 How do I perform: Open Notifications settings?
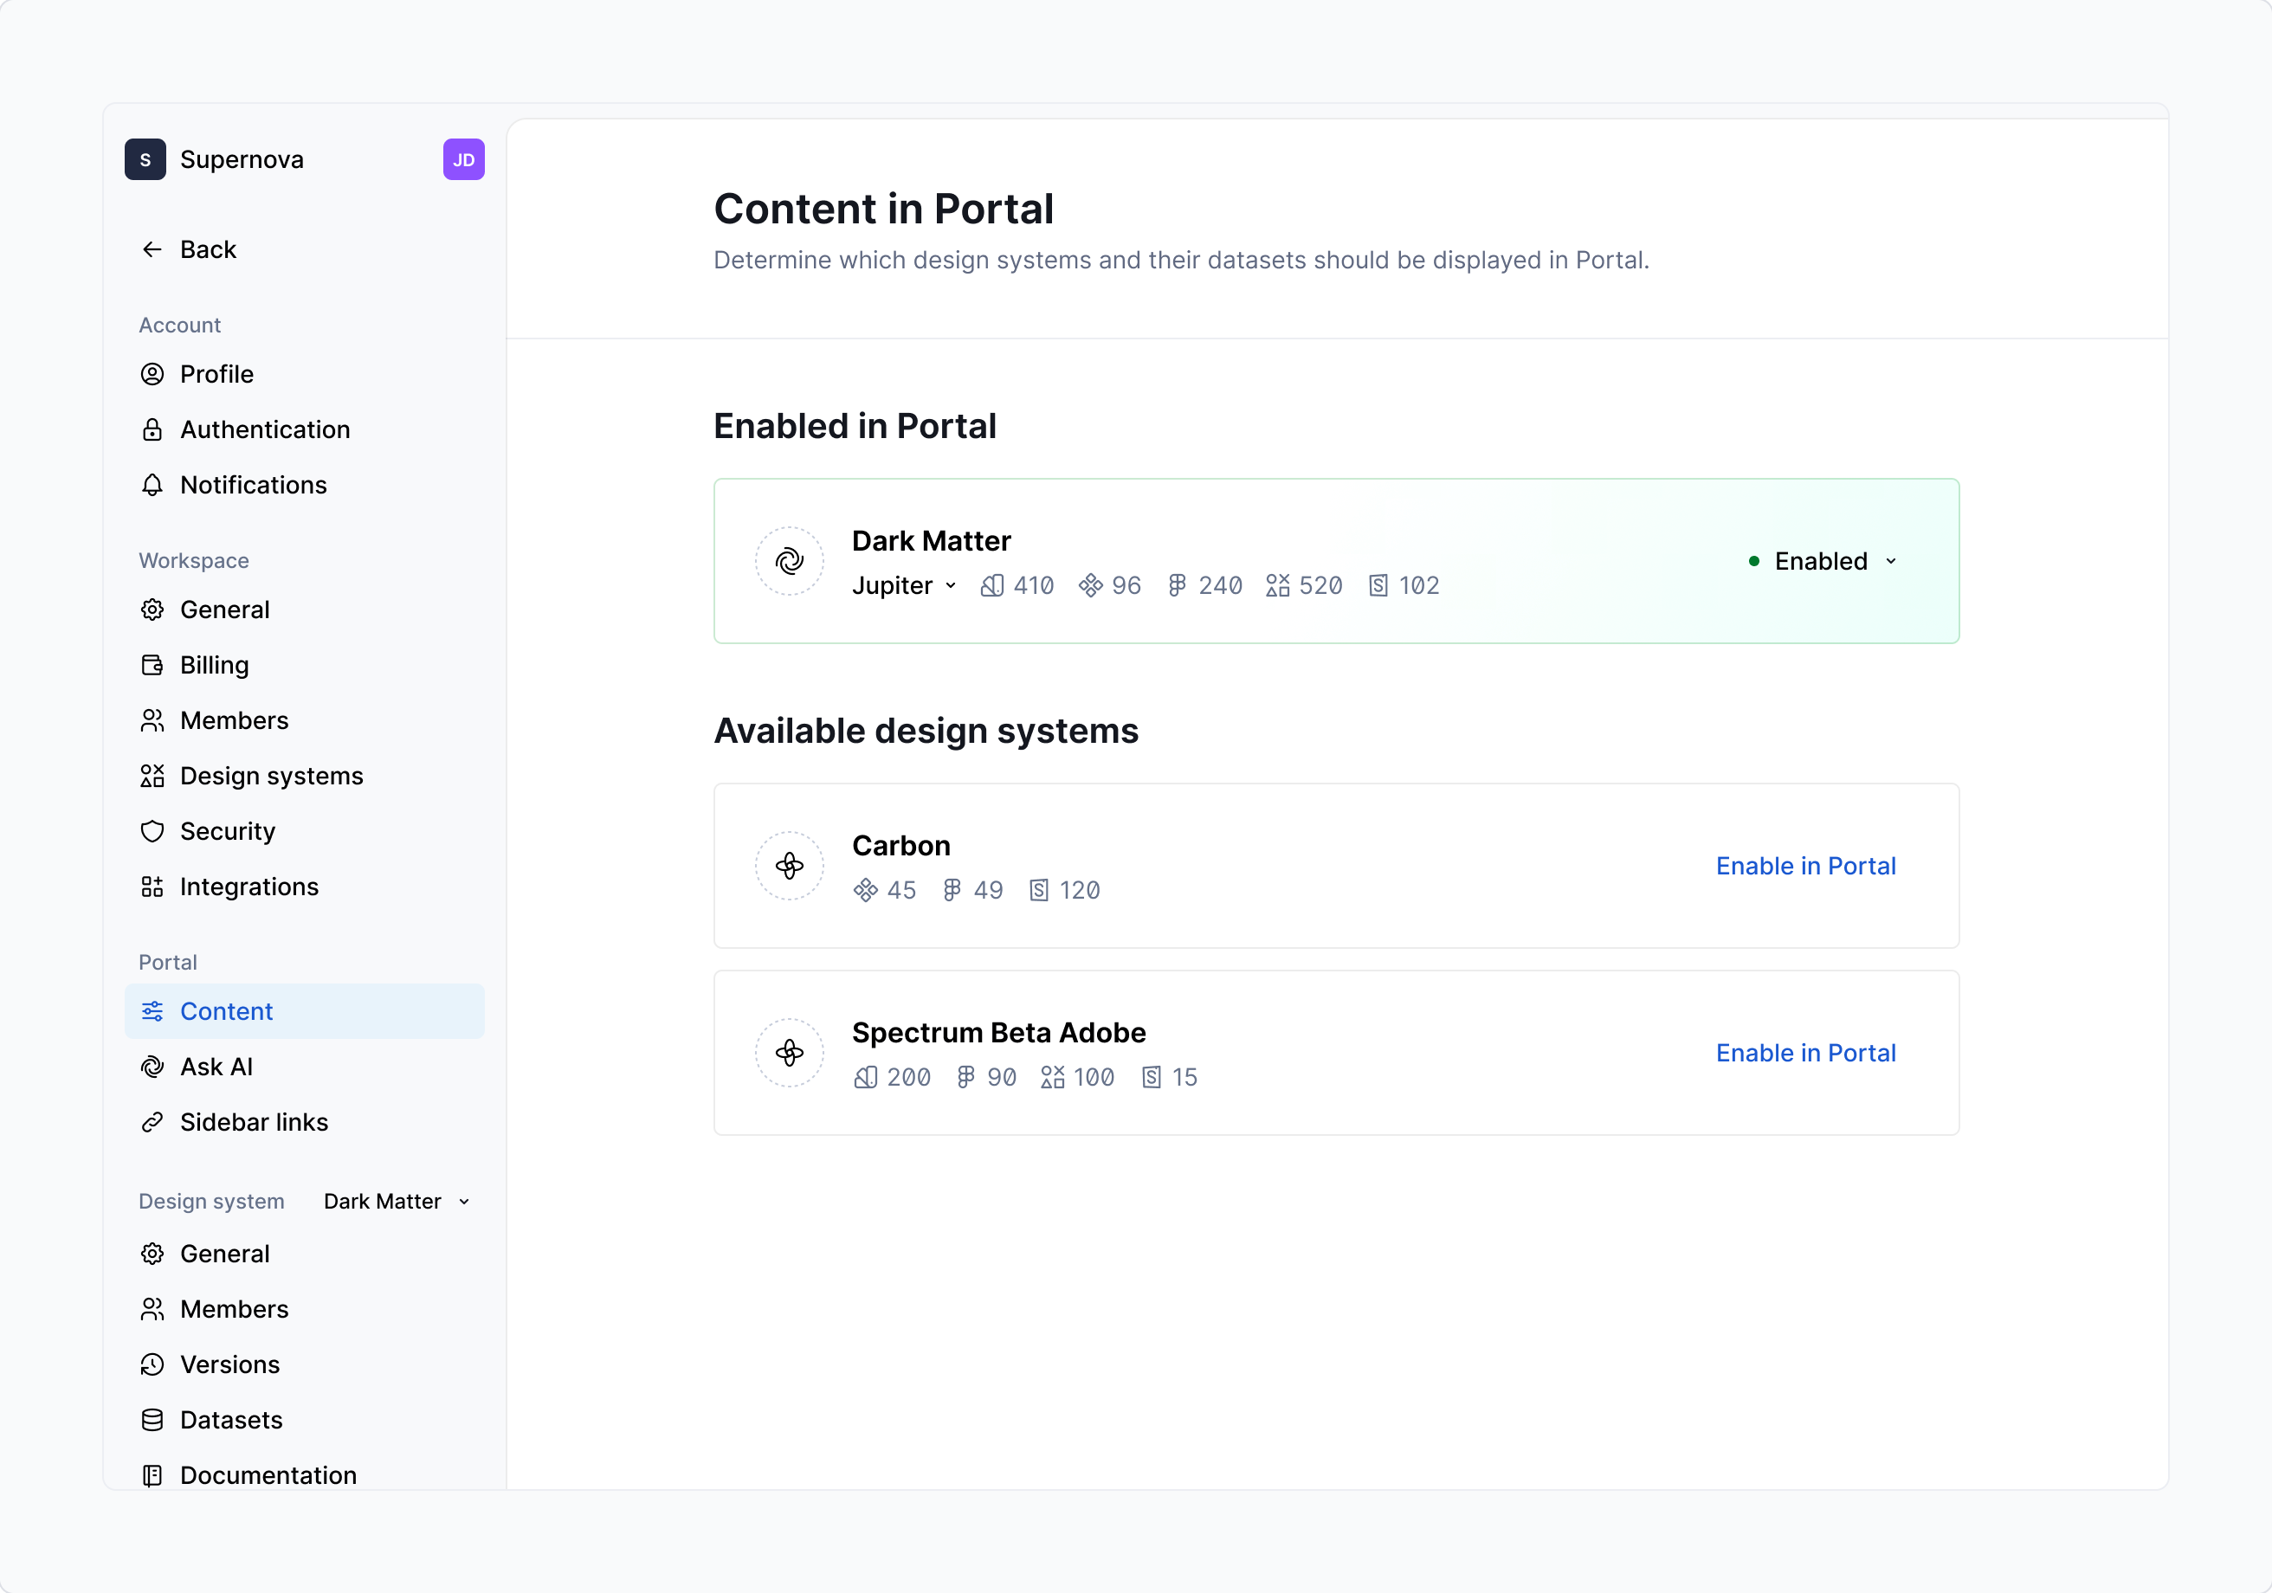click(x=254, y=485)
